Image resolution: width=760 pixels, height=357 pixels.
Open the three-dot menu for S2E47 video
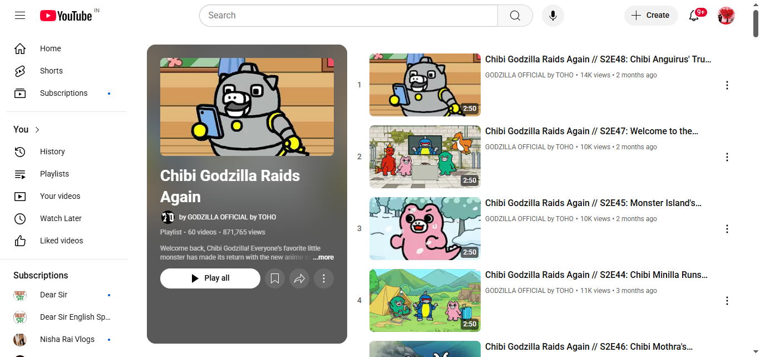click(727, 157)
